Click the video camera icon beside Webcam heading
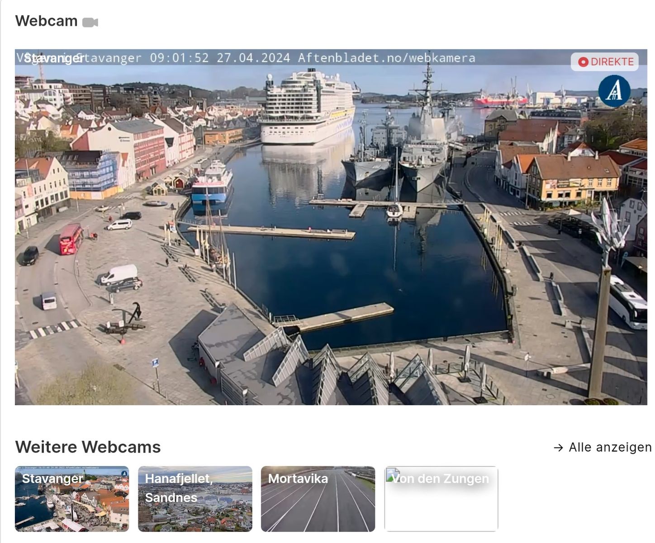The width and height of the screenshot is (655, 543). click(x=90, y=22)
